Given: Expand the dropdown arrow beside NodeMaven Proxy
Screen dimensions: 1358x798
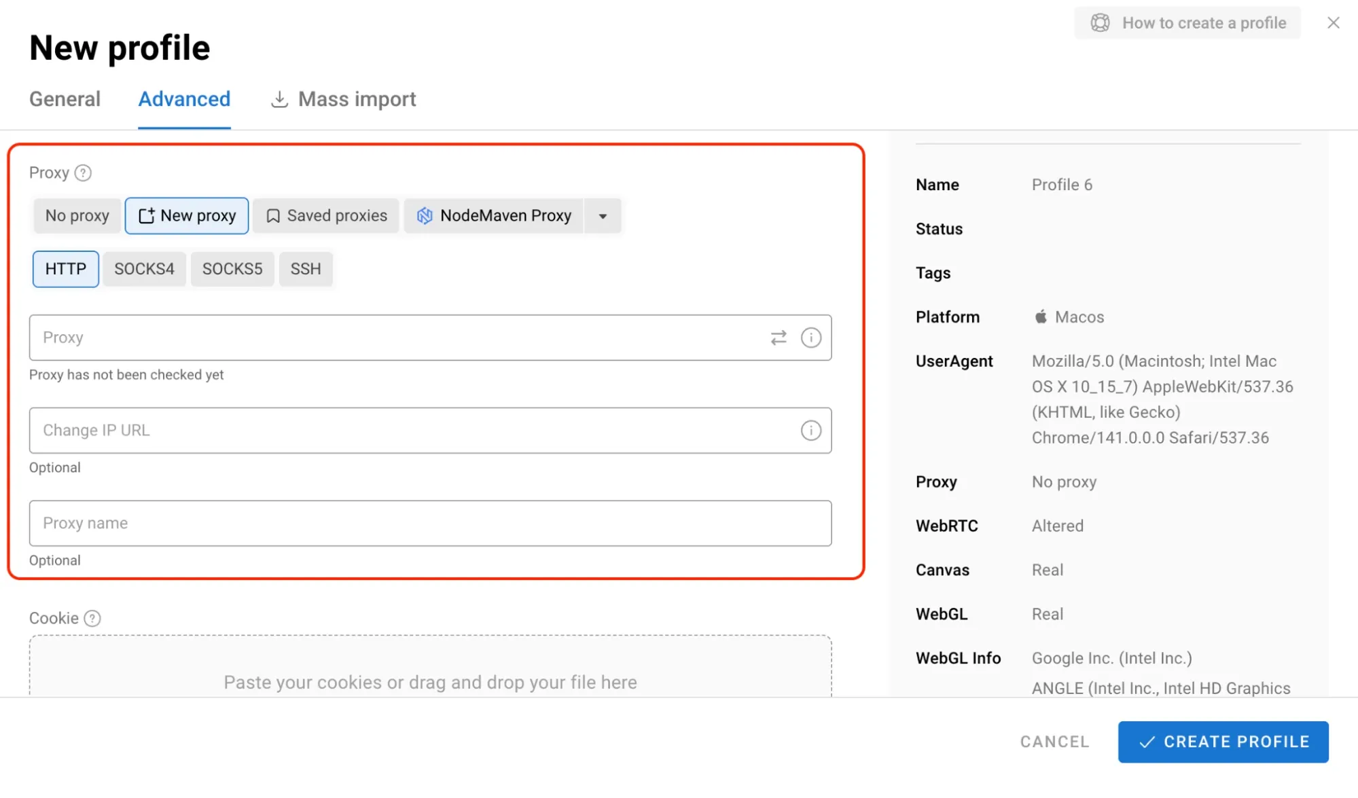Looking at the screenshot, I should pos(602,216).
